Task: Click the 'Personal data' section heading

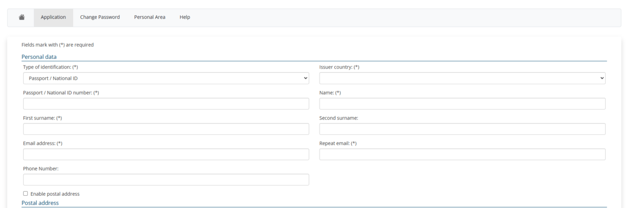Action: (39, 57)
